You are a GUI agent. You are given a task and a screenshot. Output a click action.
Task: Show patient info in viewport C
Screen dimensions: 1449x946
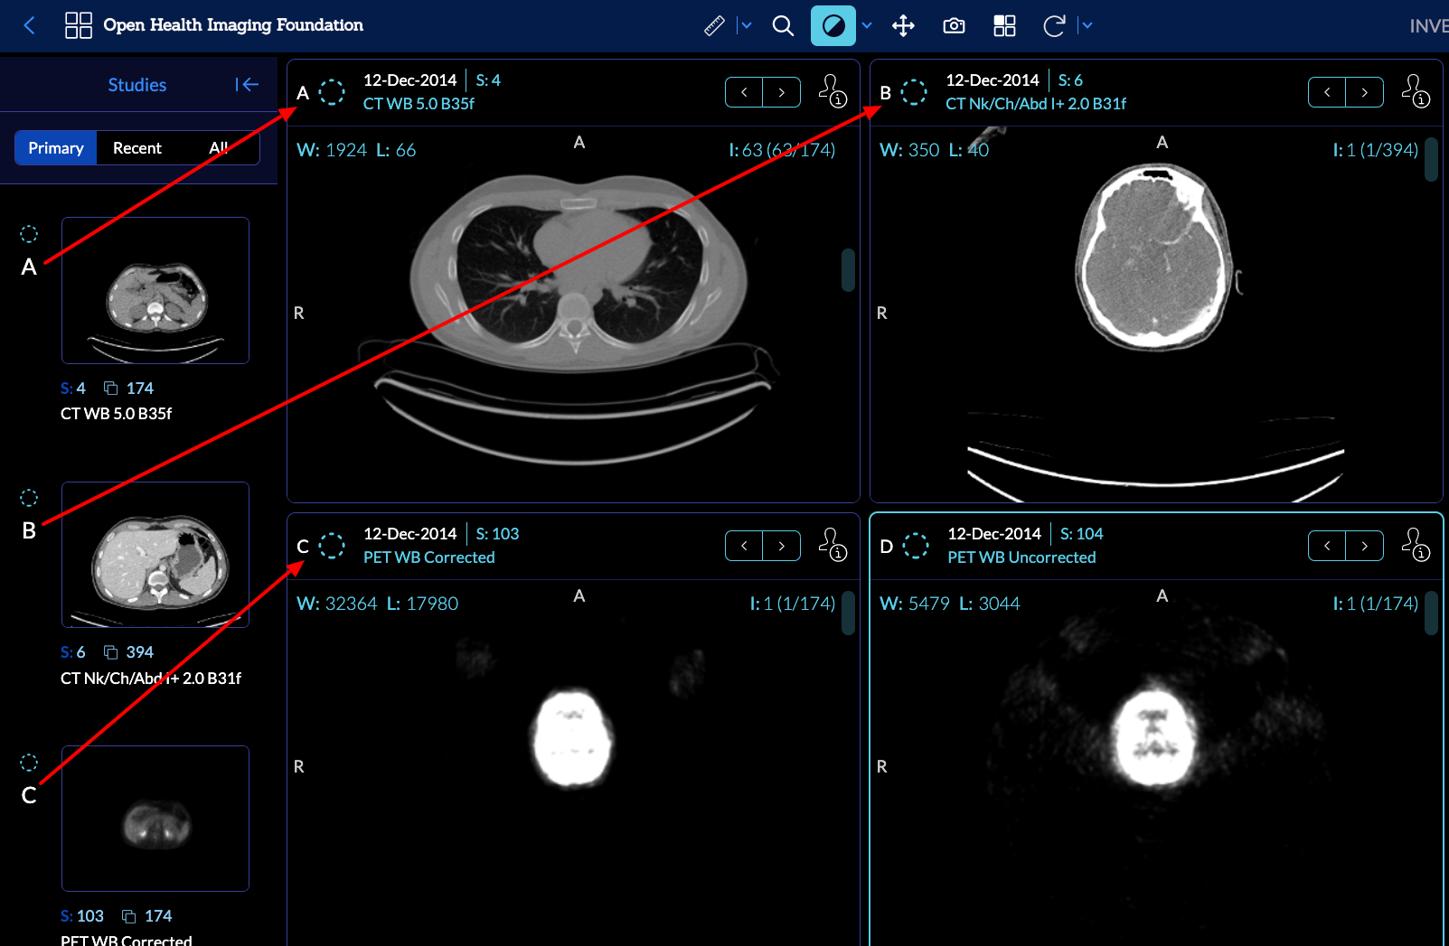(833, 545)
